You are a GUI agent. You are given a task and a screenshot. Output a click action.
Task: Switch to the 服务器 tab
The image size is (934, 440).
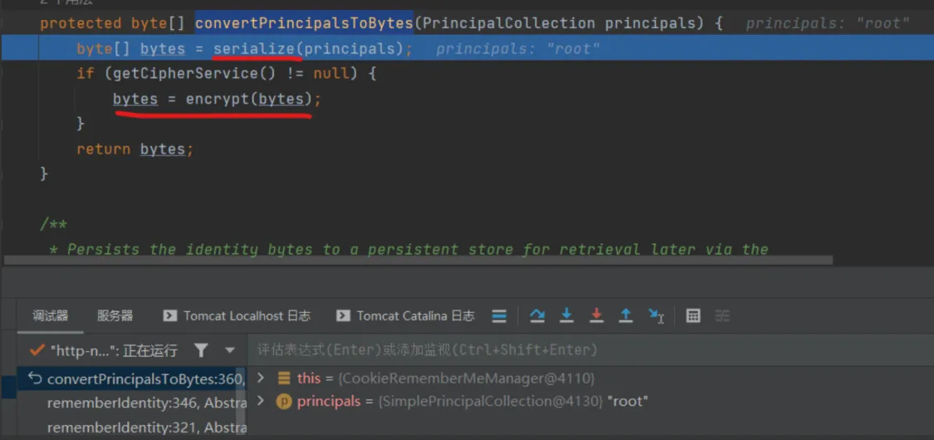coord(115,315)
